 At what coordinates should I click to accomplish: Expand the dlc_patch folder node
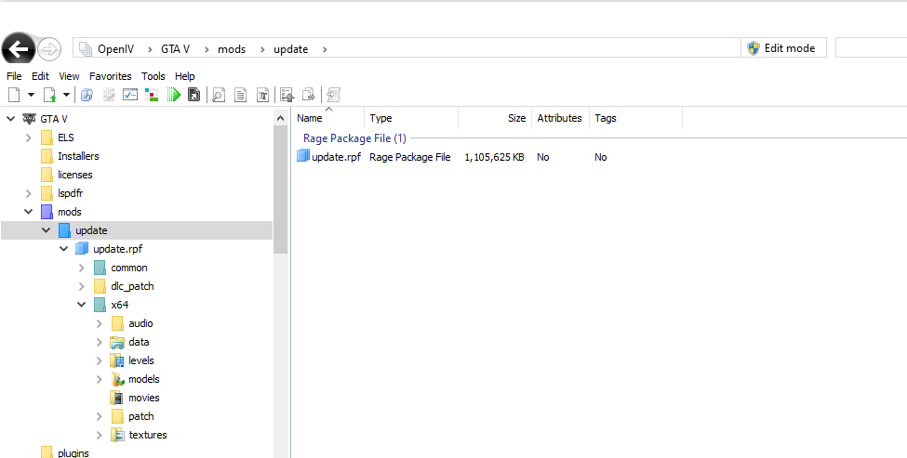pyautogui.click(x=82, y=286)
